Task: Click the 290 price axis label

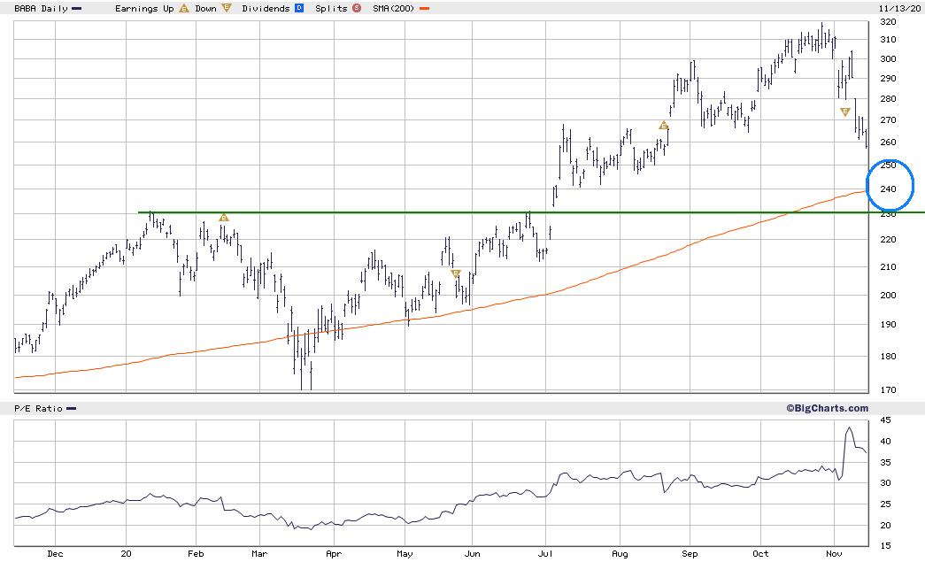Action: point(888,79)
